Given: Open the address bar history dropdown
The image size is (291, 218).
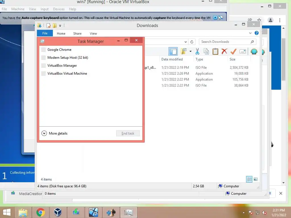Looking at the screenshot, I should 186,42.
